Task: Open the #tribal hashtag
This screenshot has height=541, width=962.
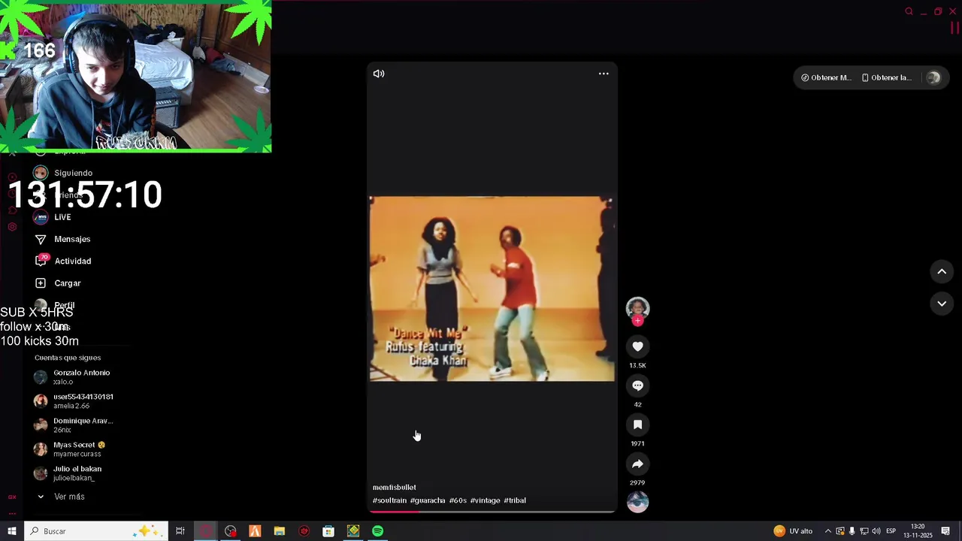Action: (515, 500)
